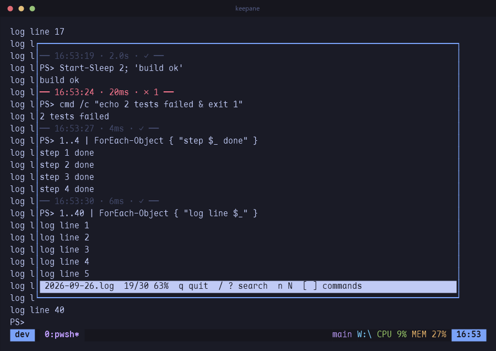Screen dimensions: 496x351
Task: Click the [ ] commands hint
Action: coord(332,286)
